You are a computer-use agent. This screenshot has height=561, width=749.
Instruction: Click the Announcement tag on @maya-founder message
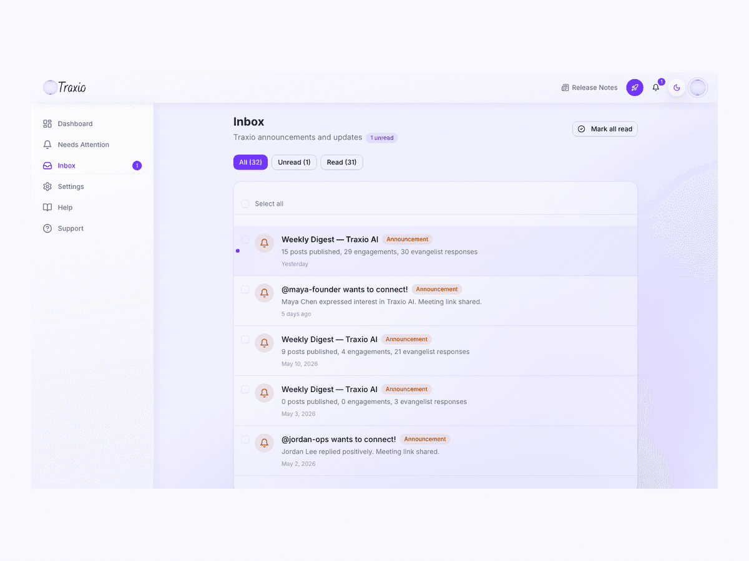(x=437, y=289)
